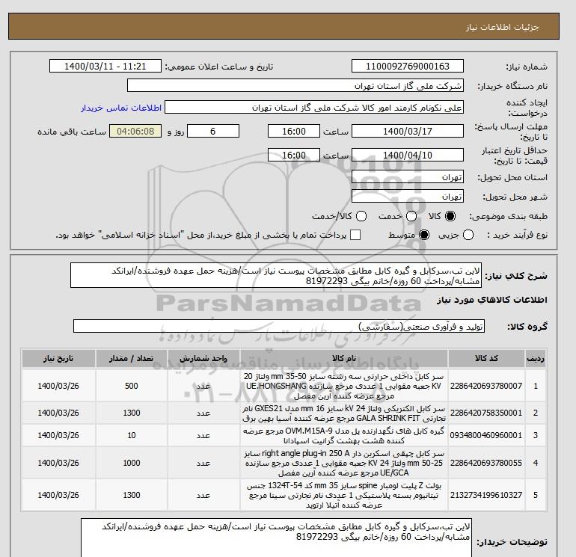This screenshot has width=576, height=557.
Task: Click remaining time countdown 04:06:08
Action: [x=135, y=131]
